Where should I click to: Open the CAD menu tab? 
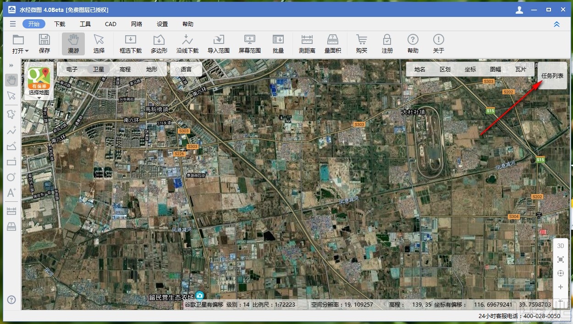tap(110, 24)
